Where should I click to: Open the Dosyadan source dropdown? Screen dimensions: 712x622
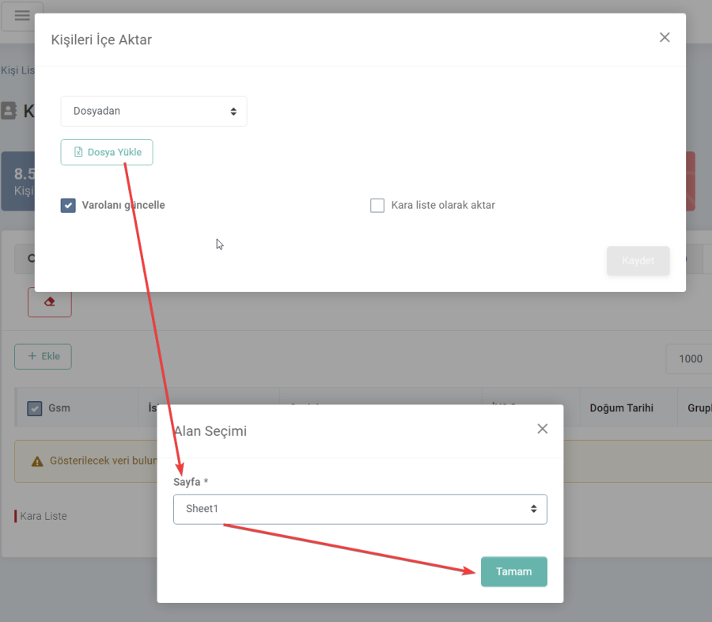coord(153,111)
